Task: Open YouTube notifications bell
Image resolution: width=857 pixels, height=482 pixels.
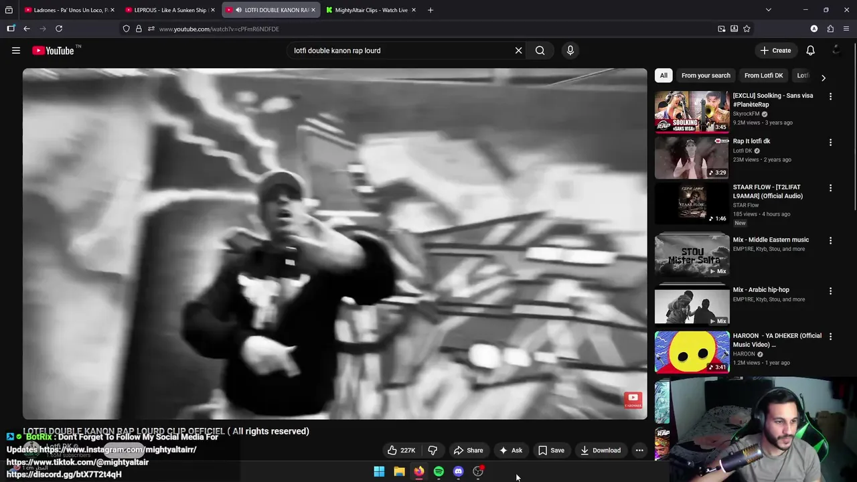Action: pyautogui.click(x=810, y=50)
